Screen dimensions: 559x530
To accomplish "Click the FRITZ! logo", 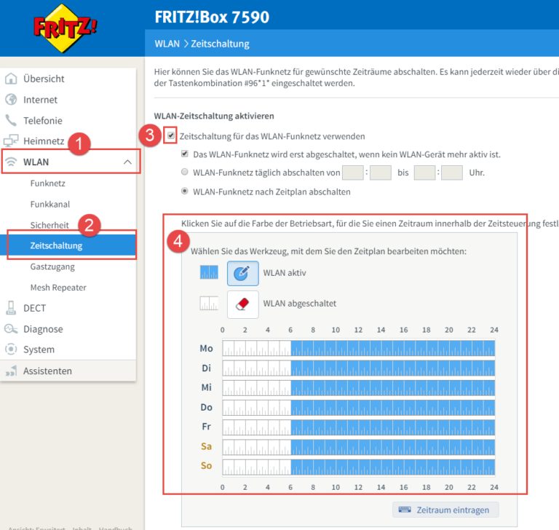I will click(65, 28).
